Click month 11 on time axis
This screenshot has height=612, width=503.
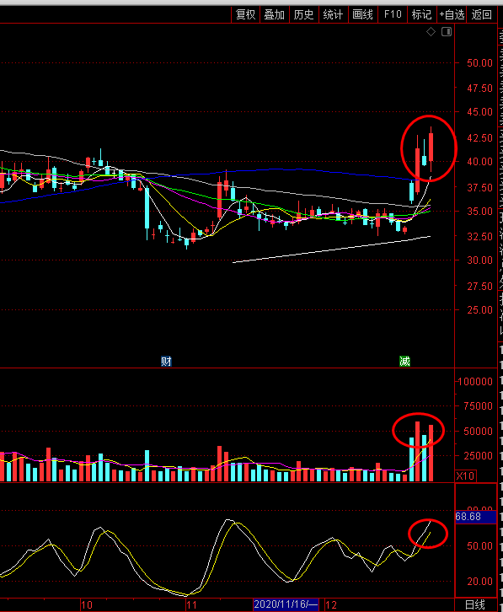[191, 605]
